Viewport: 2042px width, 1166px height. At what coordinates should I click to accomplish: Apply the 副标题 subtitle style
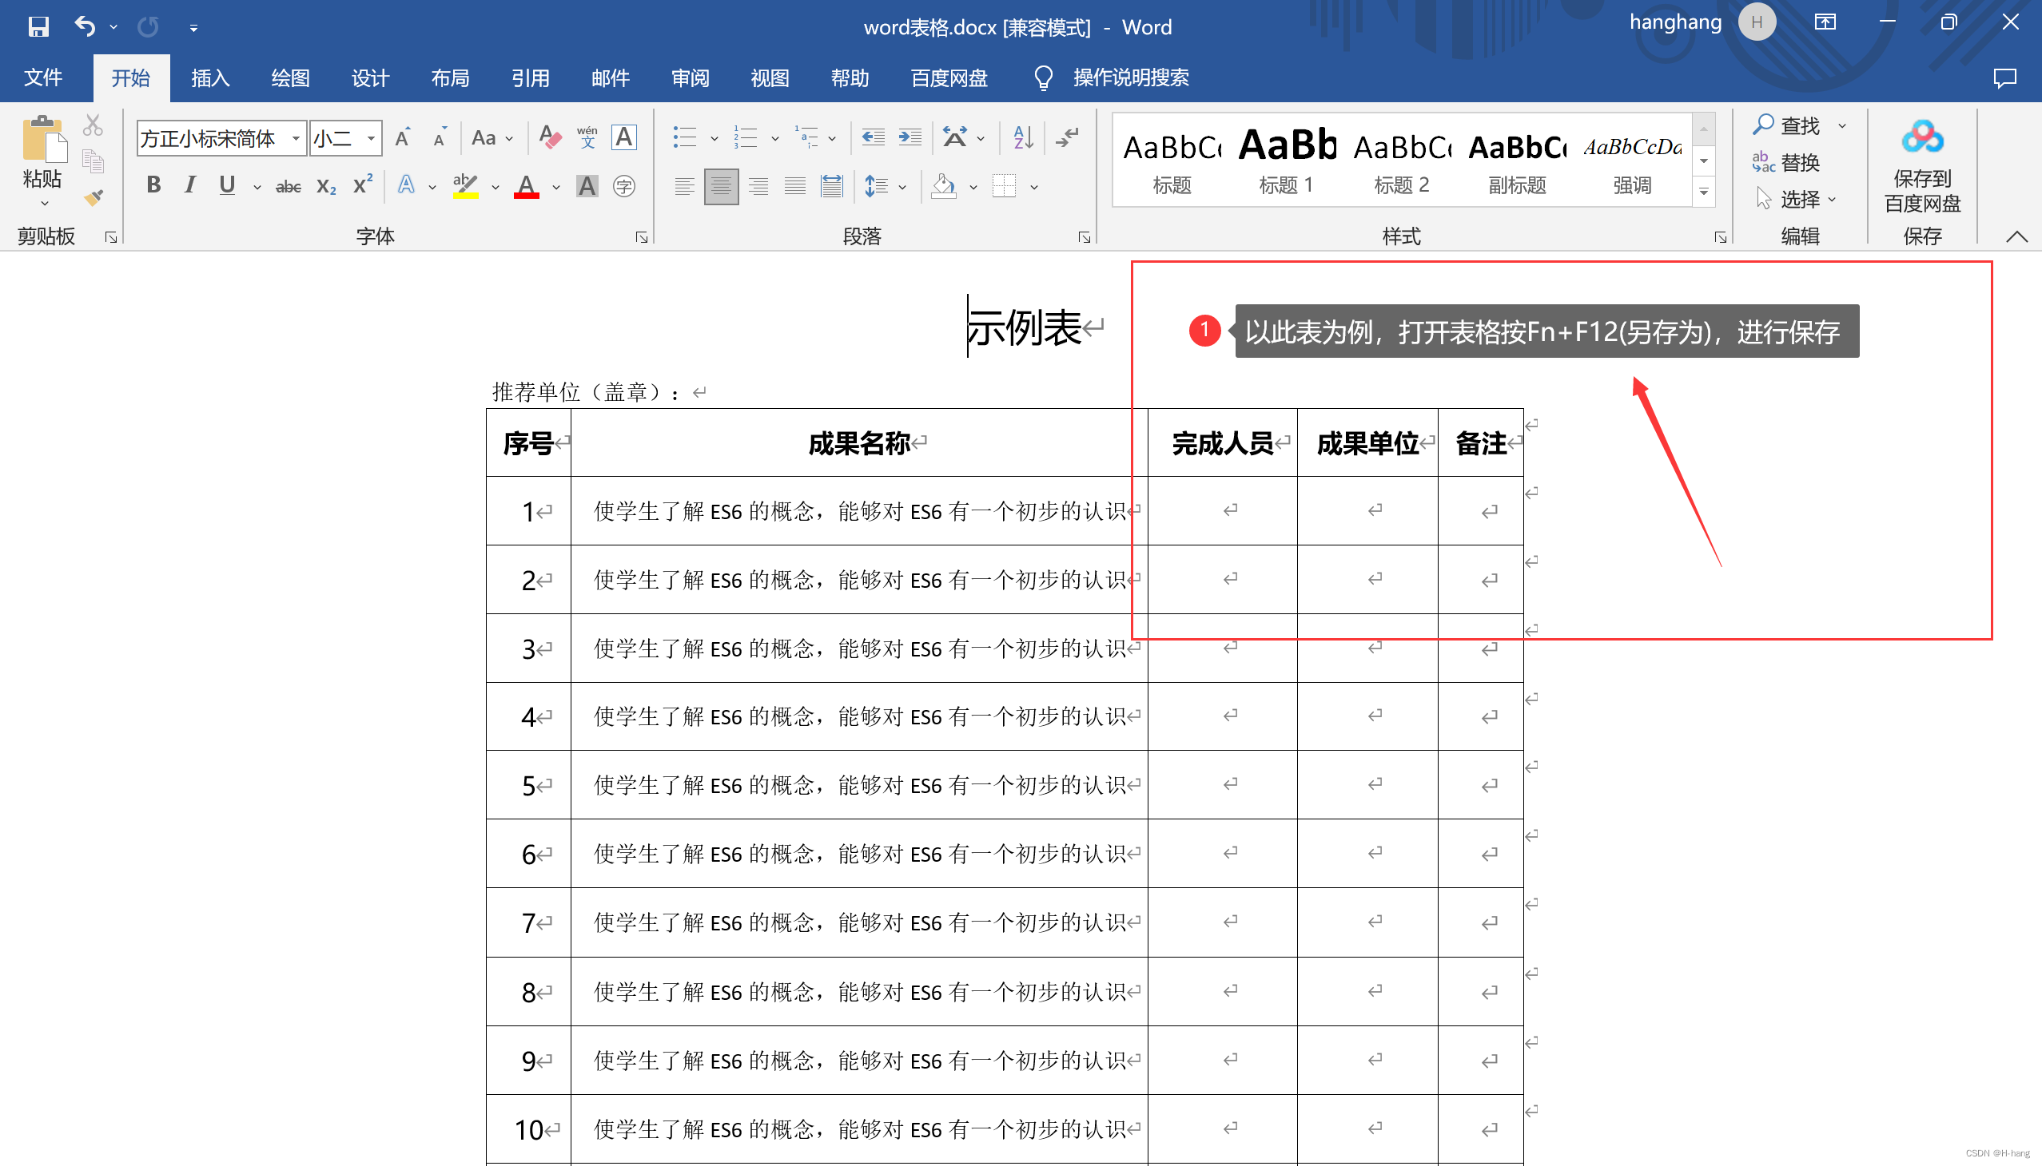[x=1517, y=161]
